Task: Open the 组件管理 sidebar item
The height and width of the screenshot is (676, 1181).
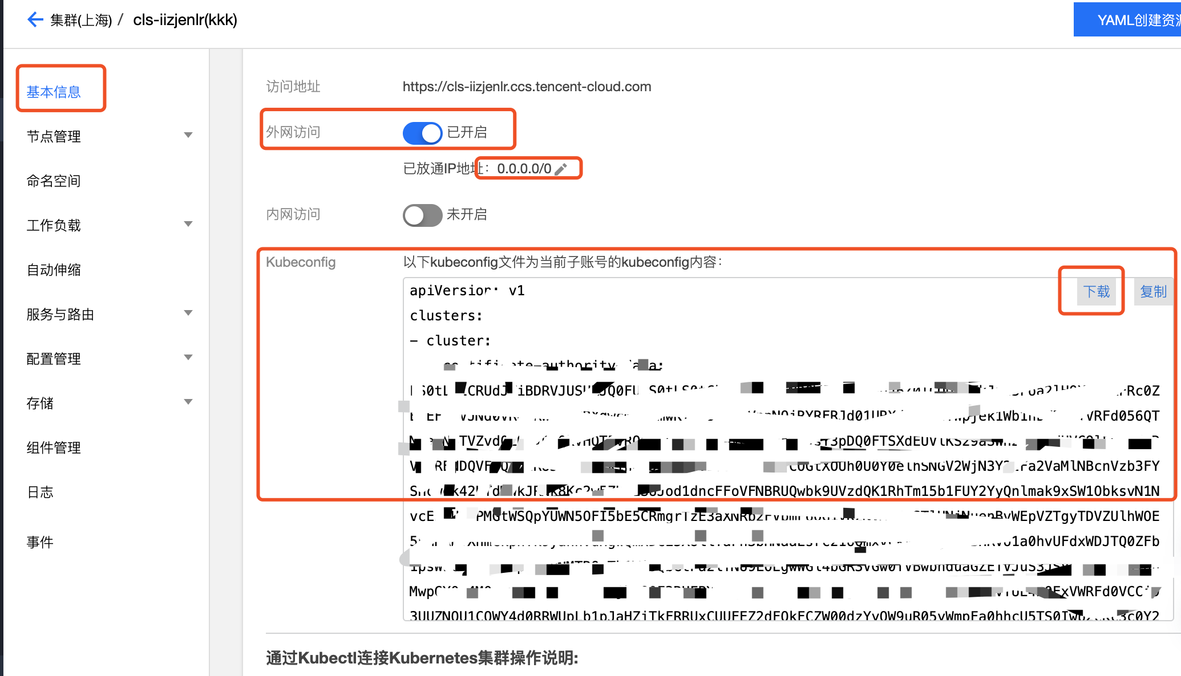Action: click(x=54, y=447)
